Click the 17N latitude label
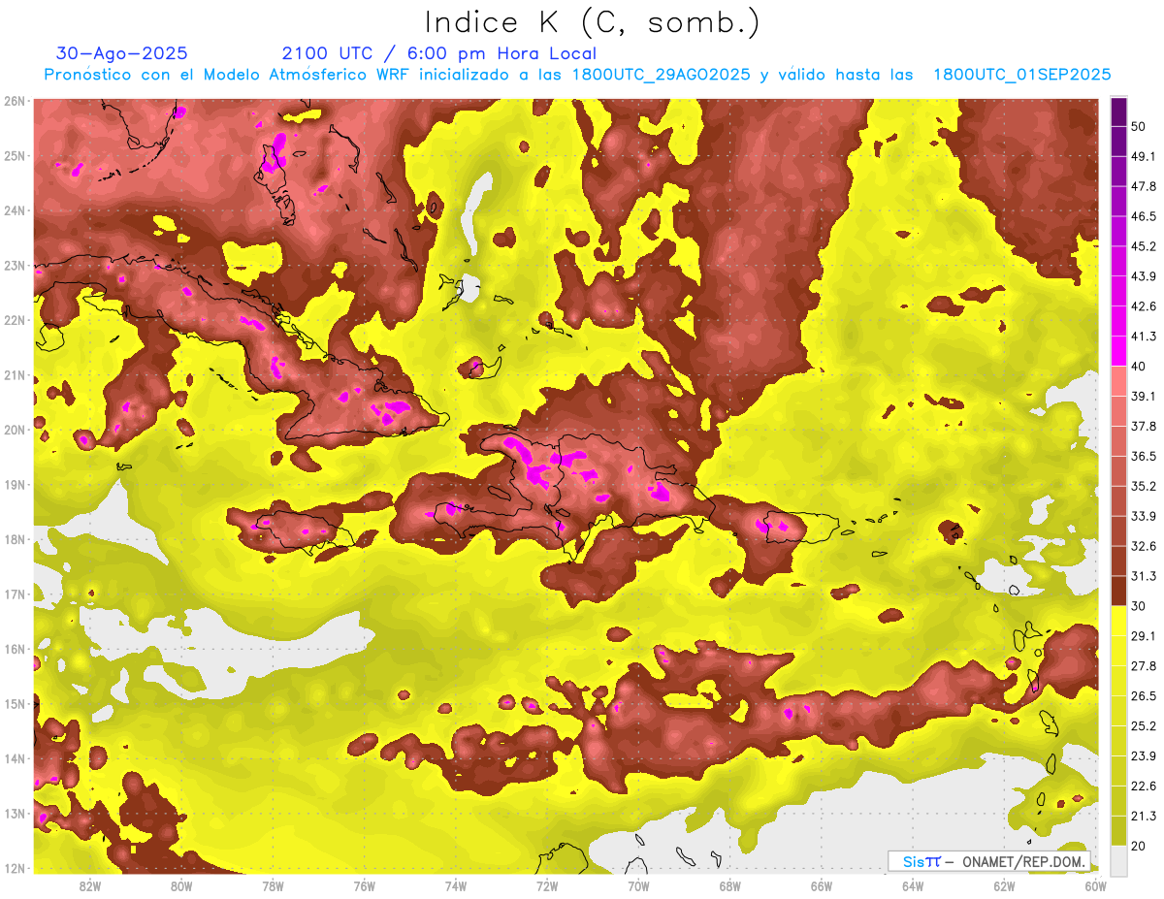1164x899 pixels. pos(15,594)
